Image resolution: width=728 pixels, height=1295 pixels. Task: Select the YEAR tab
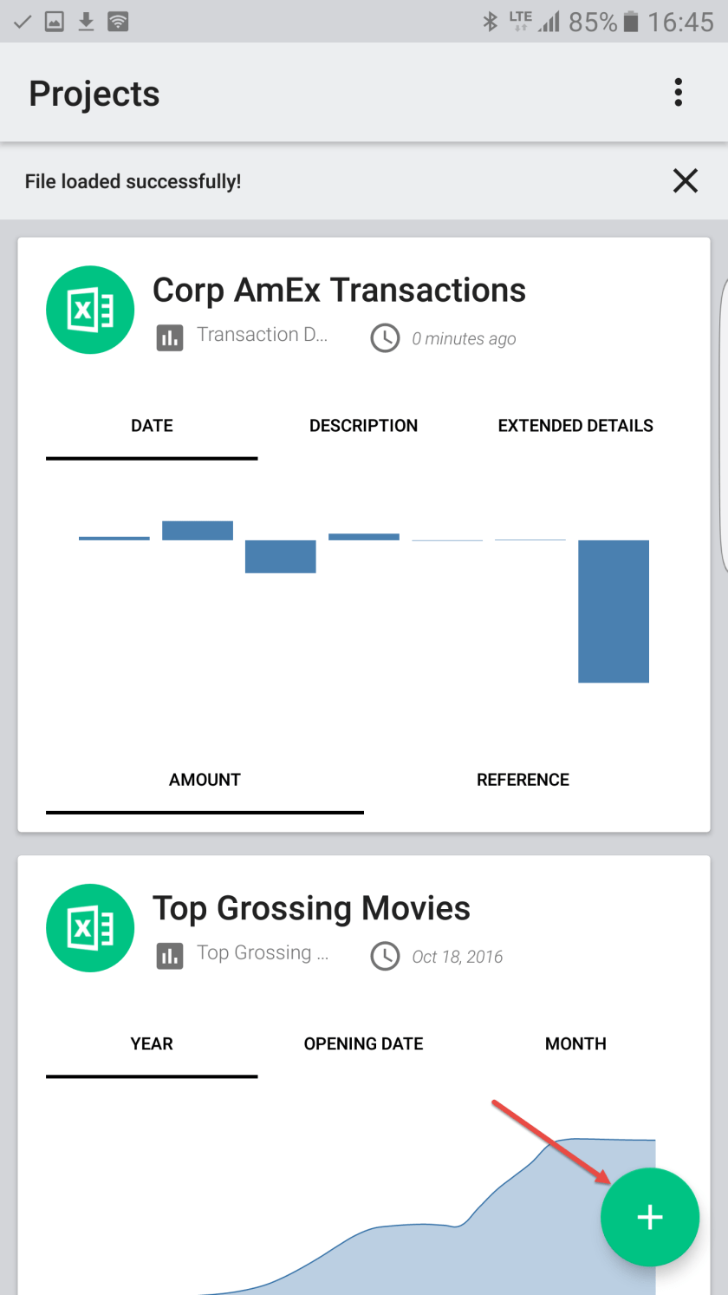click(x=152, y=1043)
